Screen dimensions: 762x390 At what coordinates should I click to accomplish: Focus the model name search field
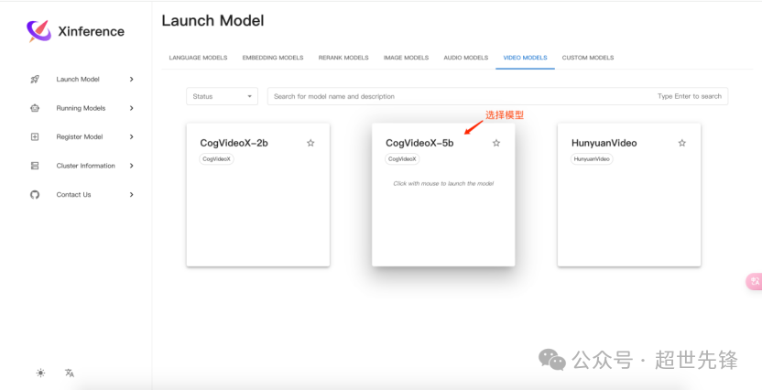coord(497,96)
